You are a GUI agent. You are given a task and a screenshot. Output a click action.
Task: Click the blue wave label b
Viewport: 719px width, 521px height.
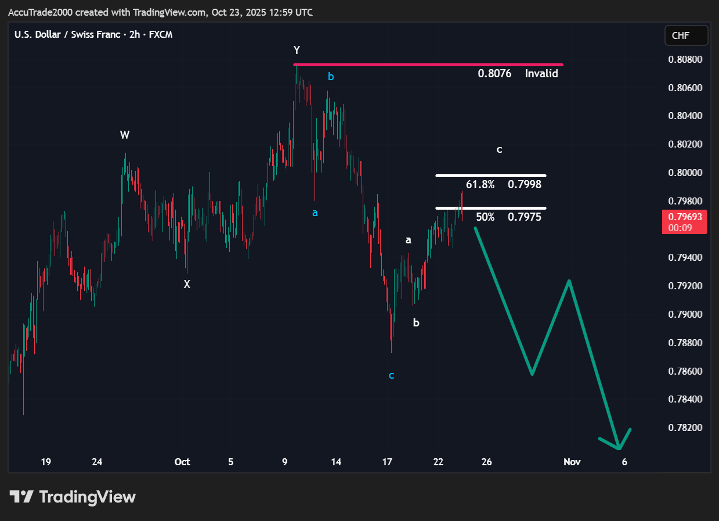[x=330, y=76]
